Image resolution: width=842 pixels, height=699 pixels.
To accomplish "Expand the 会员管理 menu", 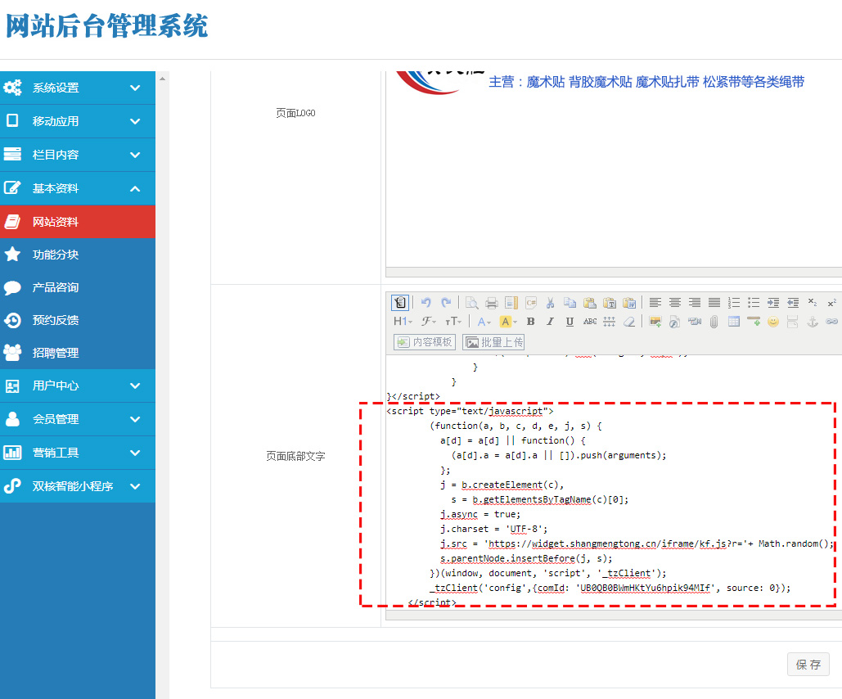I will 78,419.
